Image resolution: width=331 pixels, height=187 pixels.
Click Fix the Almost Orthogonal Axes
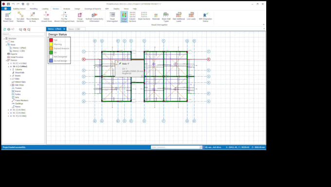click(x=64, y=17)
